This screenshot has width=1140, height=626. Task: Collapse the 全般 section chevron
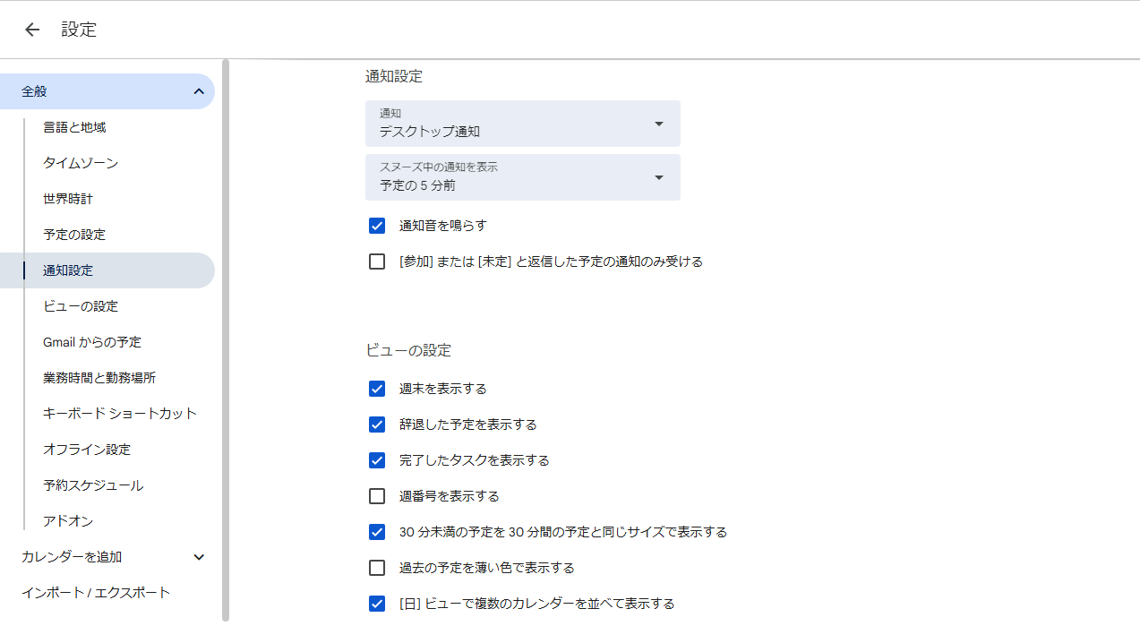click(198, 91)
